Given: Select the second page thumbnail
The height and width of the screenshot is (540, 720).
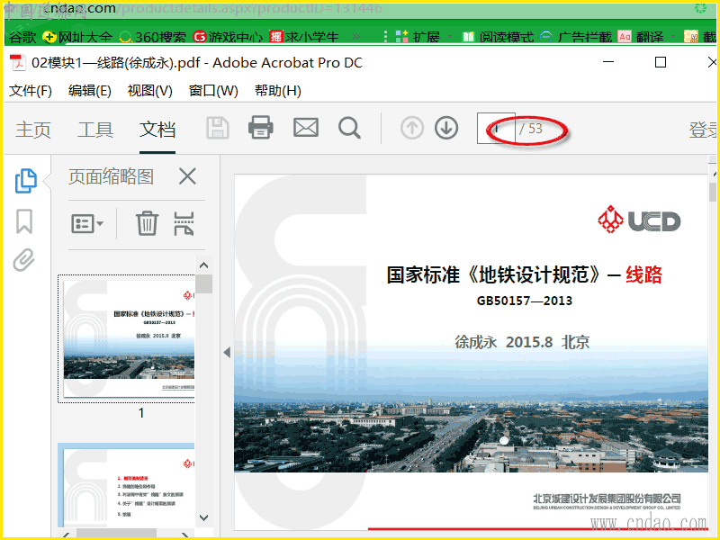Looking at the screenshot, I should click(x=127, y=485).
